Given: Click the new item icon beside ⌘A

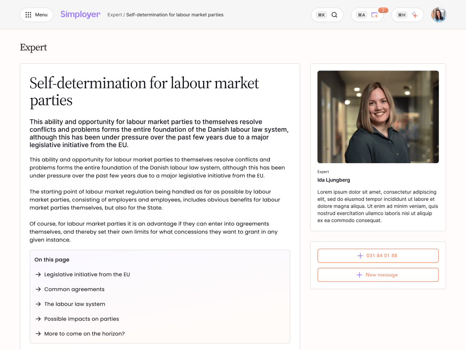Looking at the screenshot, I should click(374, 15).
